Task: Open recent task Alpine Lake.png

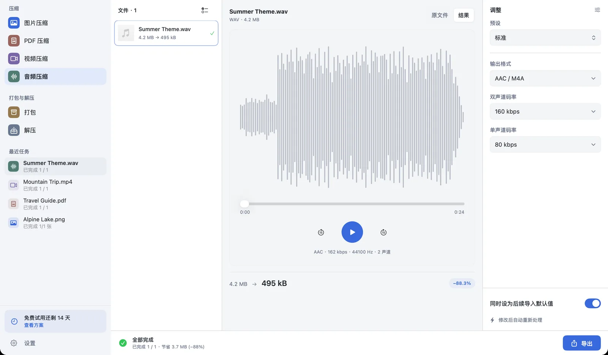Action: point(55,223)
